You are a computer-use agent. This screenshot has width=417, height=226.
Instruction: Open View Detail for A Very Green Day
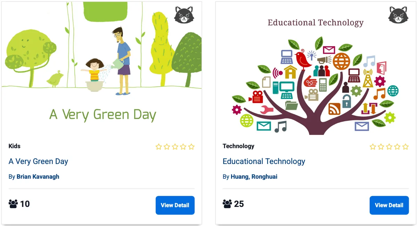[x=175, y=205]
